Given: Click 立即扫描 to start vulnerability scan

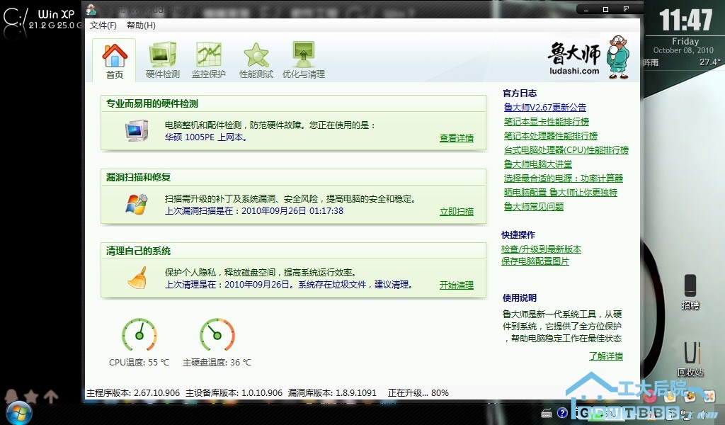Looking at the screenshot, I should point(456,211).
